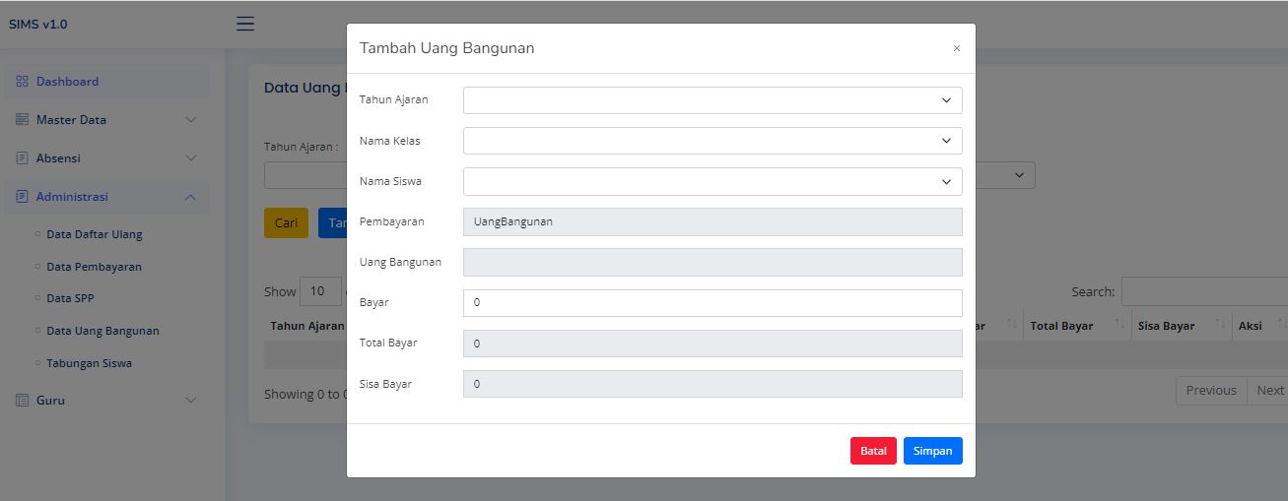Open the Nama Siswa dropdown
The width and height of the screenshot is (1288, 501).
[712, 181]
